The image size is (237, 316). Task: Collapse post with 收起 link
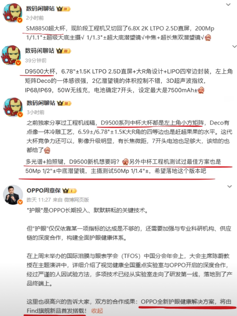(x=97, y=311)
